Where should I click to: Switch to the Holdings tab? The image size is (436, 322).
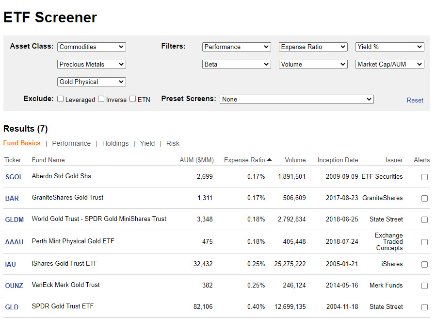115,143
